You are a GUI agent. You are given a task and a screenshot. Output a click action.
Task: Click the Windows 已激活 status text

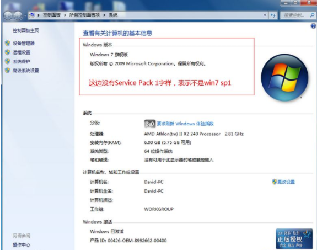107,231
